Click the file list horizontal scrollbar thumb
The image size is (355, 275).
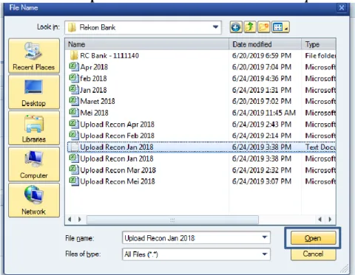click(172, 220)
